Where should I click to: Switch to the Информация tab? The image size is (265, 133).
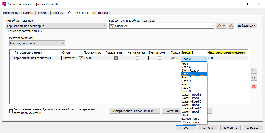click(11, 13)
